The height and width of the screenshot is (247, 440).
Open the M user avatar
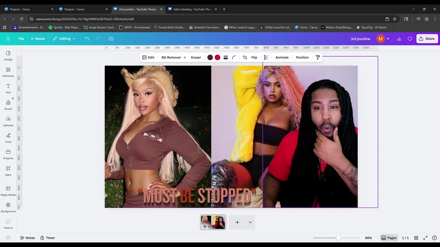point(380,39)
